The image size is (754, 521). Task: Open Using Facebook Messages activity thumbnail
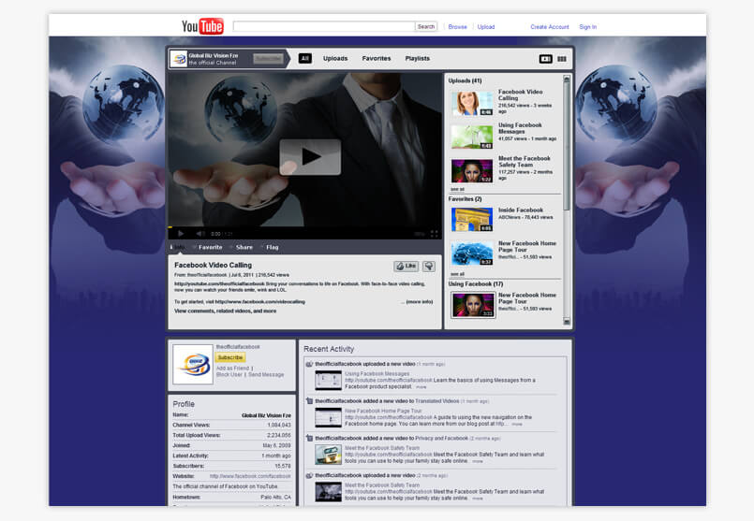click(x=329, y=380)
